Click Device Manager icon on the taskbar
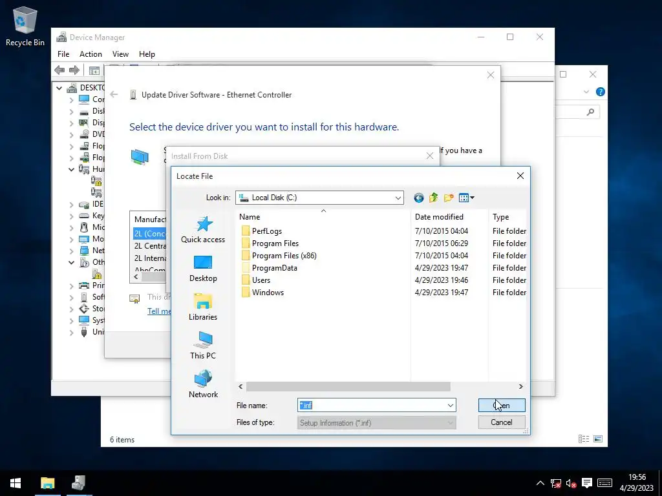 [x=79, y=483]
